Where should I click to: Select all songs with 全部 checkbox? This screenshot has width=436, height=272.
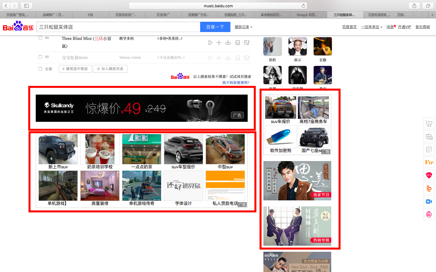40,69
